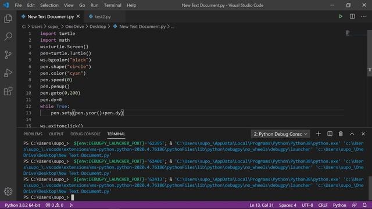Click status bar run debug play icon
Image resolution: width=372 pixels, height=209 pixels.
(x=71, y=205)
